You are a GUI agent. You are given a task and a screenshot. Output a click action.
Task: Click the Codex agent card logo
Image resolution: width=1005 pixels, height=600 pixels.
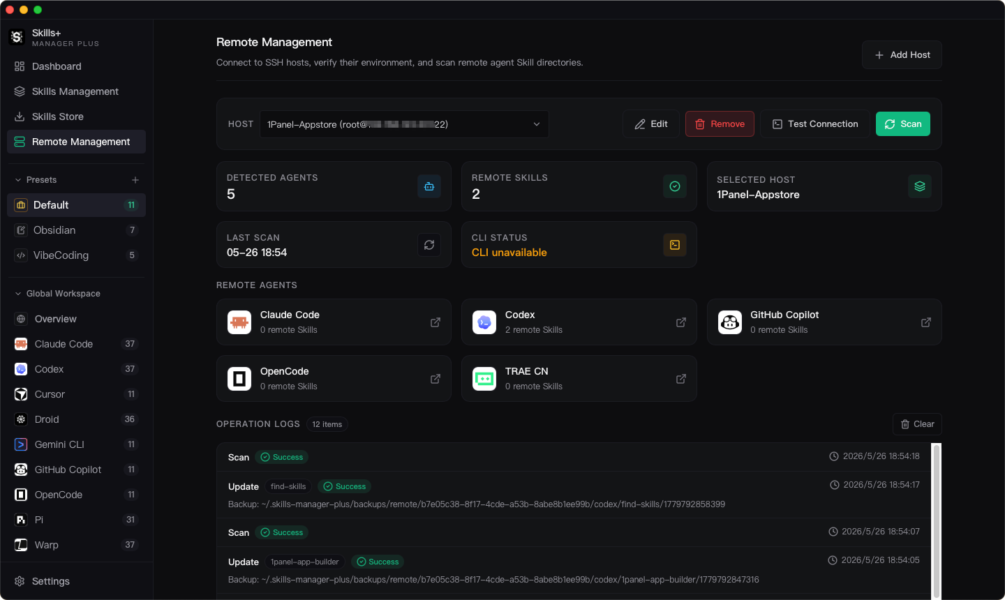click(484, 322)
